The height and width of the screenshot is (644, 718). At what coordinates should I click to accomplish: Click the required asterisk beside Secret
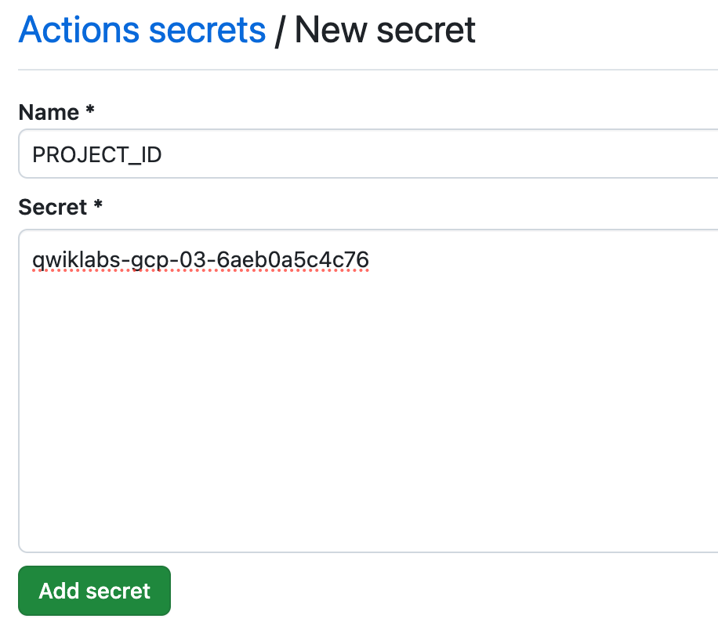(98, 205)
